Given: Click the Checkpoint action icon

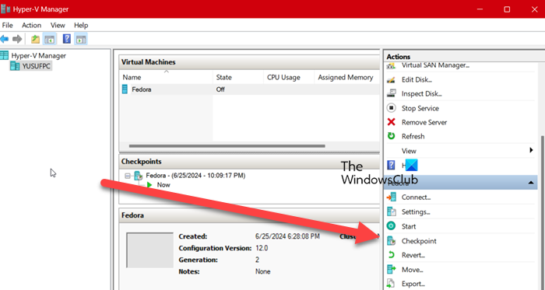Looking at the screenshot, I should [392, 241].
